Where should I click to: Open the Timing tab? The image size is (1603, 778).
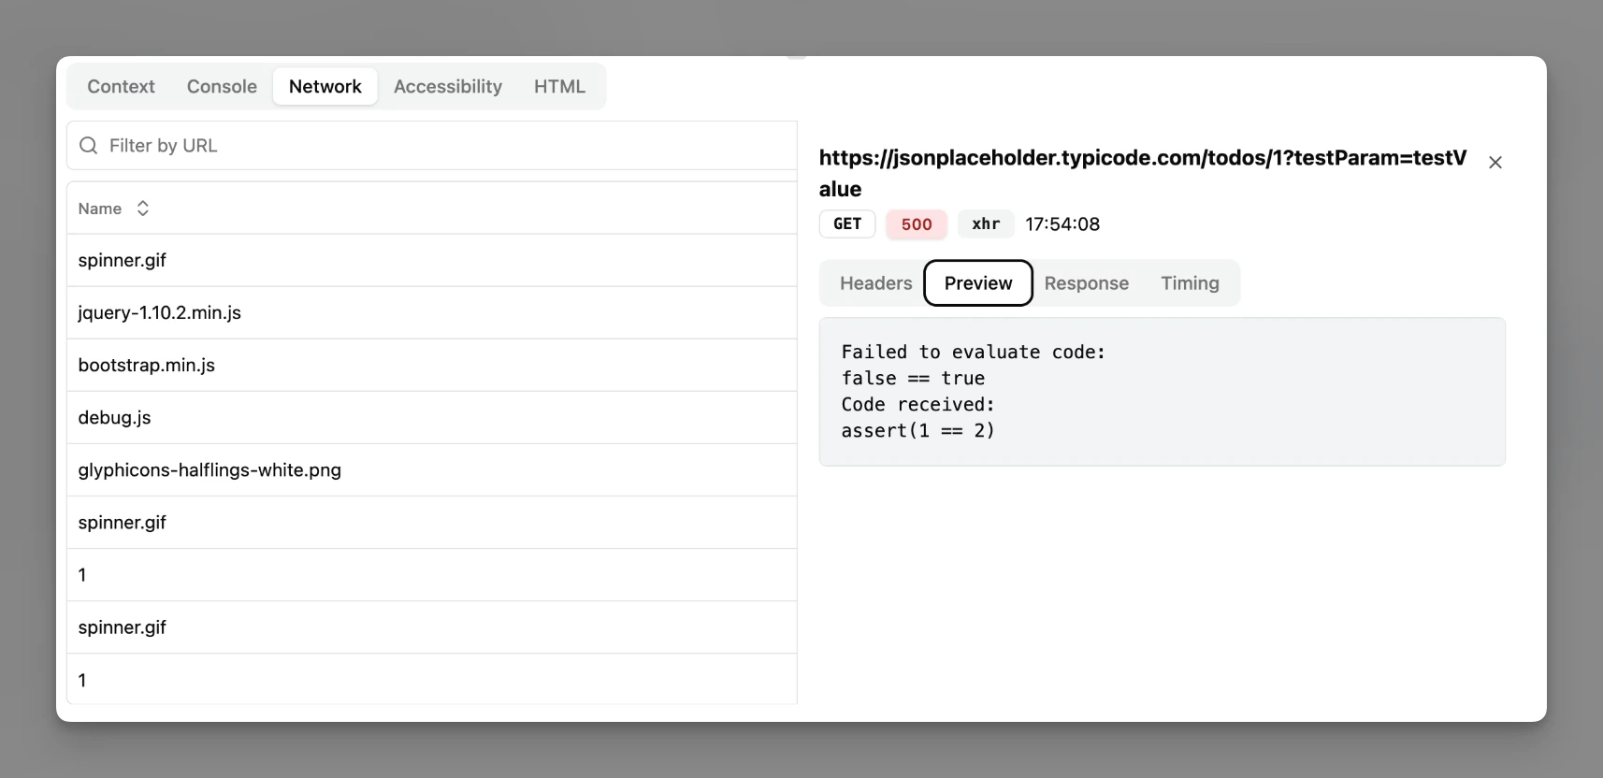pos(1190,282)
